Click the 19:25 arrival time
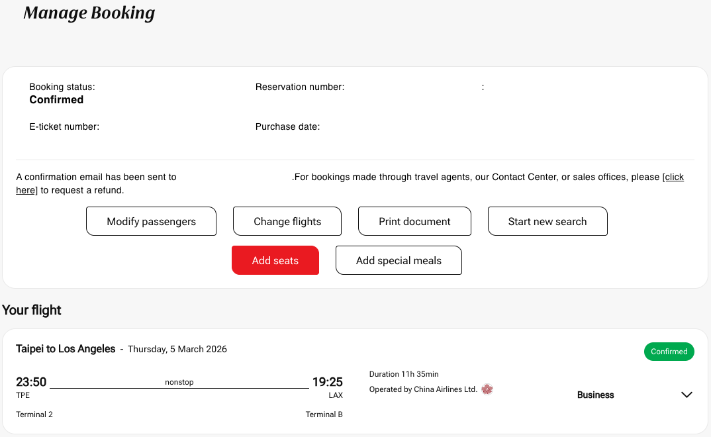 (x=327, y=382)
